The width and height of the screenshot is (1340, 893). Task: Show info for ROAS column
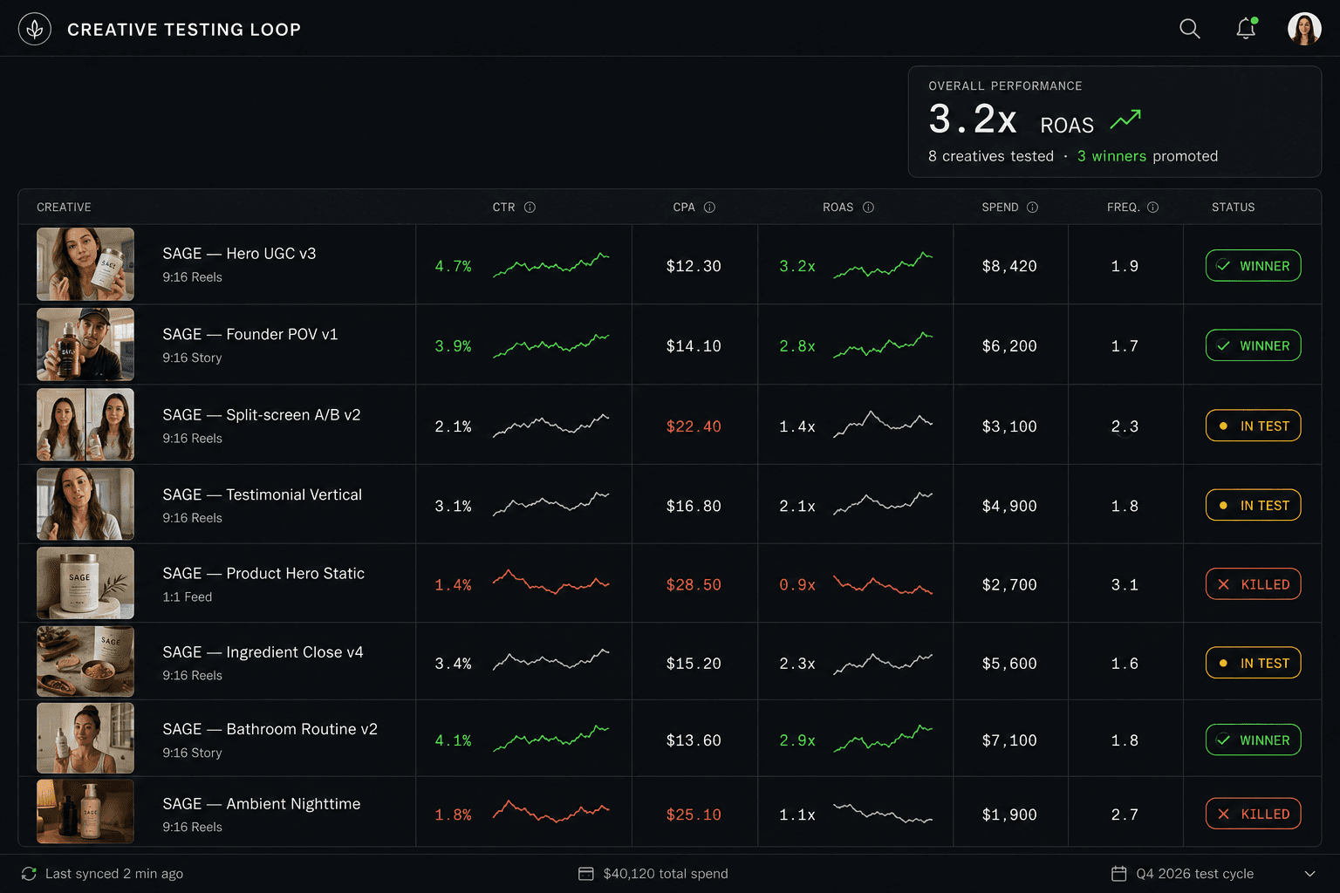[x=868, y=208]
